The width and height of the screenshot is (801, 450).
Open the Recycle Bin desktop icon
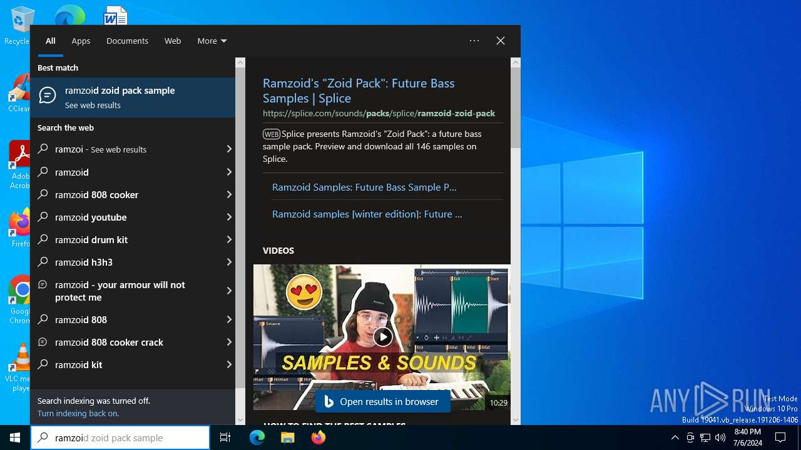pyautogui.click(x=19, y=25)
